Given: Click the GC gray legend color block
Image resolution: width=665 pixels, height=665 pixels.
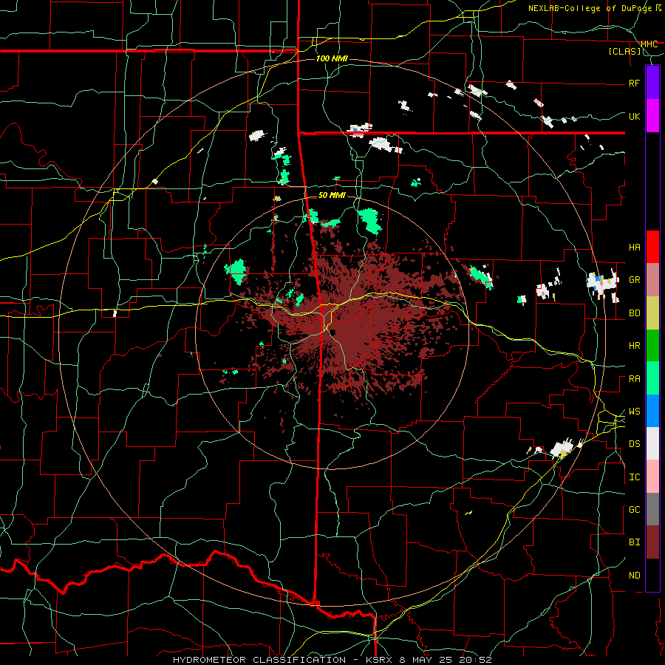Looking at the screenshot, I should coord(652,509).
